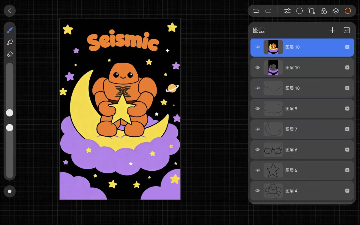Hide the 图层 10 layer with the silhouette thumbnail
360x225 pixels.
coord(257,67)
